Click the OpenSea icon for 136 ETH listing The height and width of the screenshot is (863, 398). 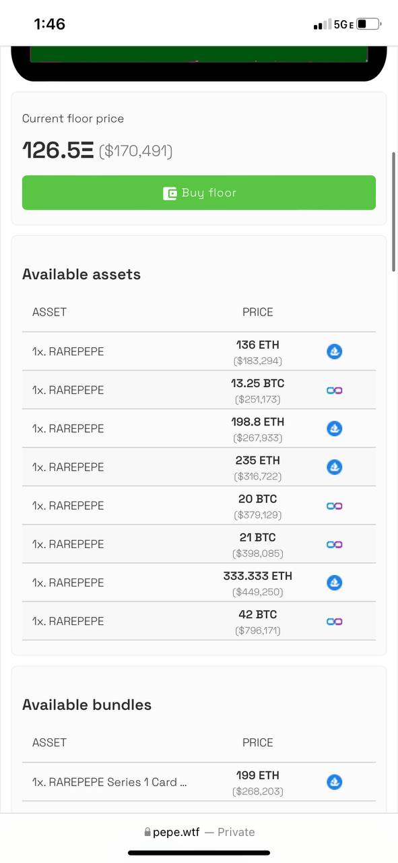pyautogui.click(x=334, y=351)
